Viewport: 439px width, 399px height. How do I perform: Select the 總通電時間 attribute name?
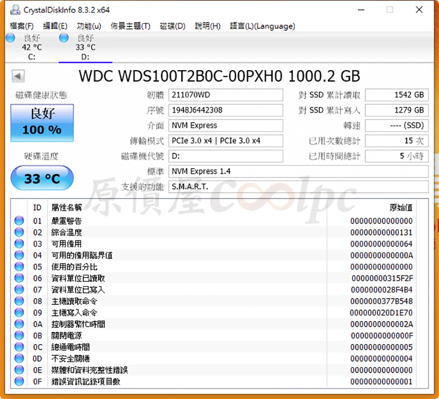coord(71,347)
